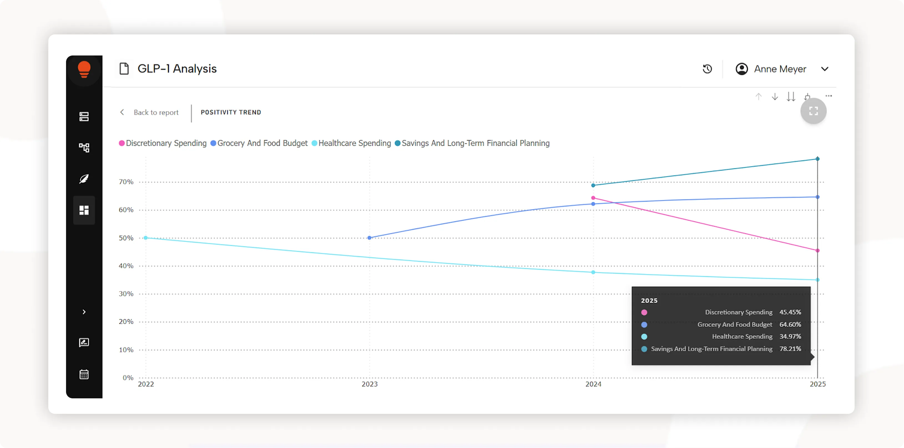The width and height of the screenshot is (904, 448).
Task: Open the history clock icon
Action: [x=707, y=69]
